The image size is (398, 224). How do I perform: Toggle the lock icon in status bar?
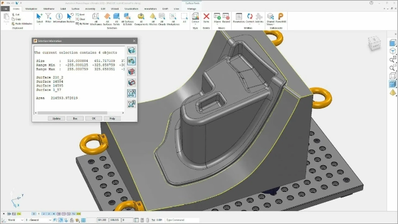pos(72,220)
